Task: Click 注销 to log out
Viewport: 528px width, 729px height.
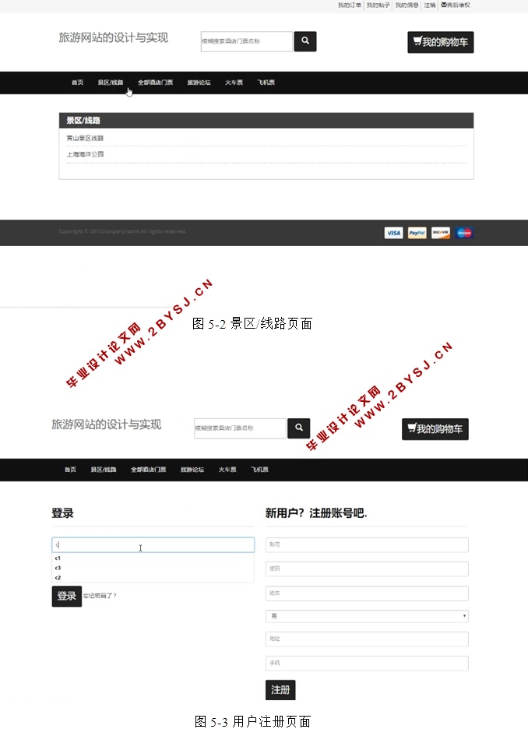Action: 430,5
